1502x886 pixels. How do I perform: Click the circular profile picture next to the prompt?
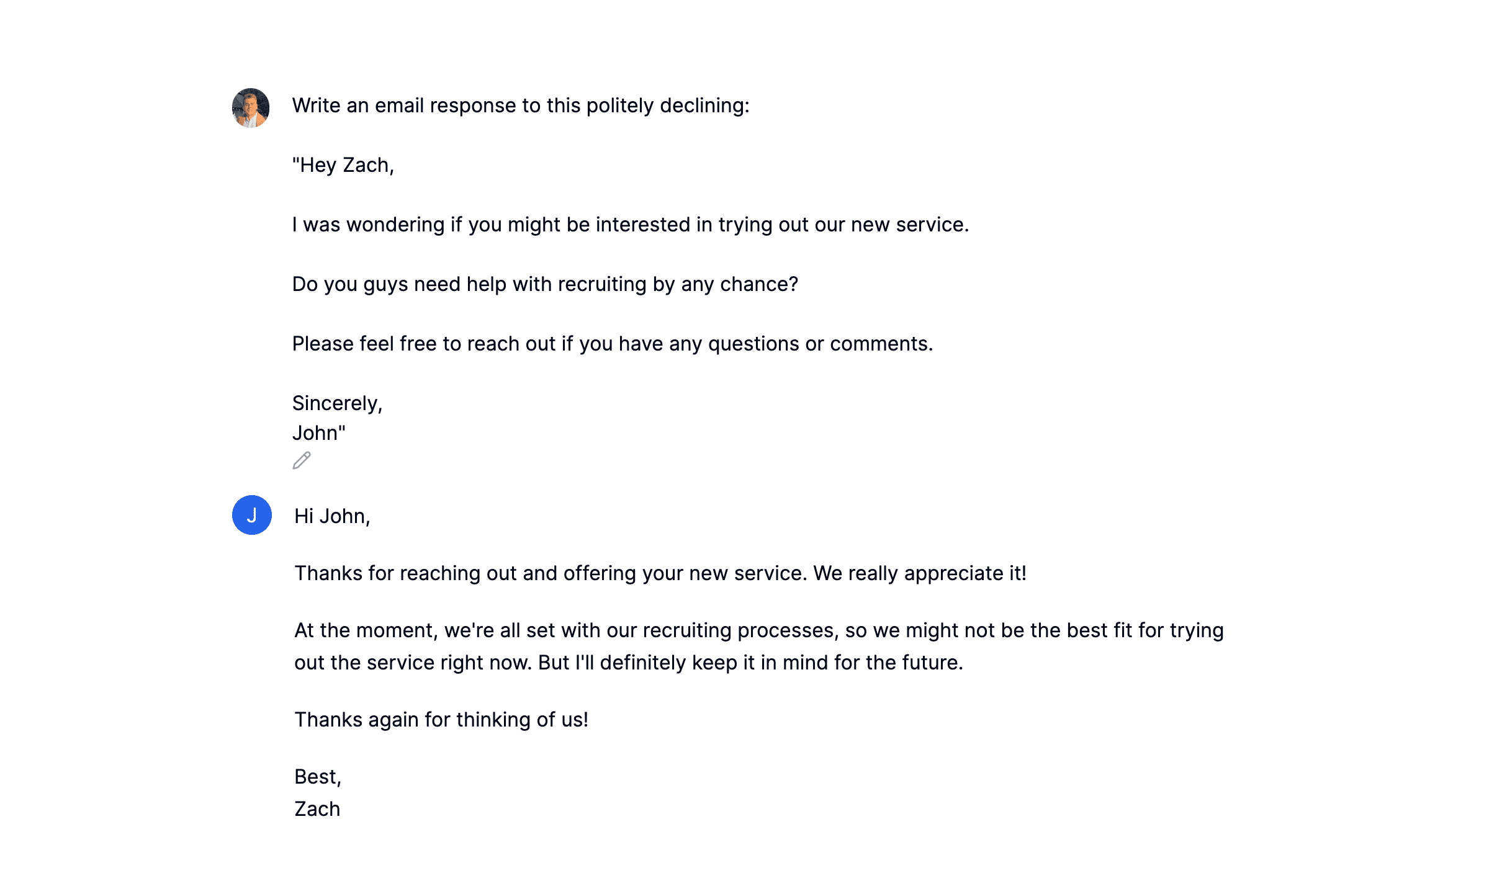[x=252, y=105]
